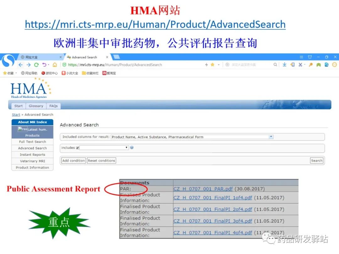Select Advanced Search in sidebar
The width and height of the screenshot is (339, 254).
(32, 148)
